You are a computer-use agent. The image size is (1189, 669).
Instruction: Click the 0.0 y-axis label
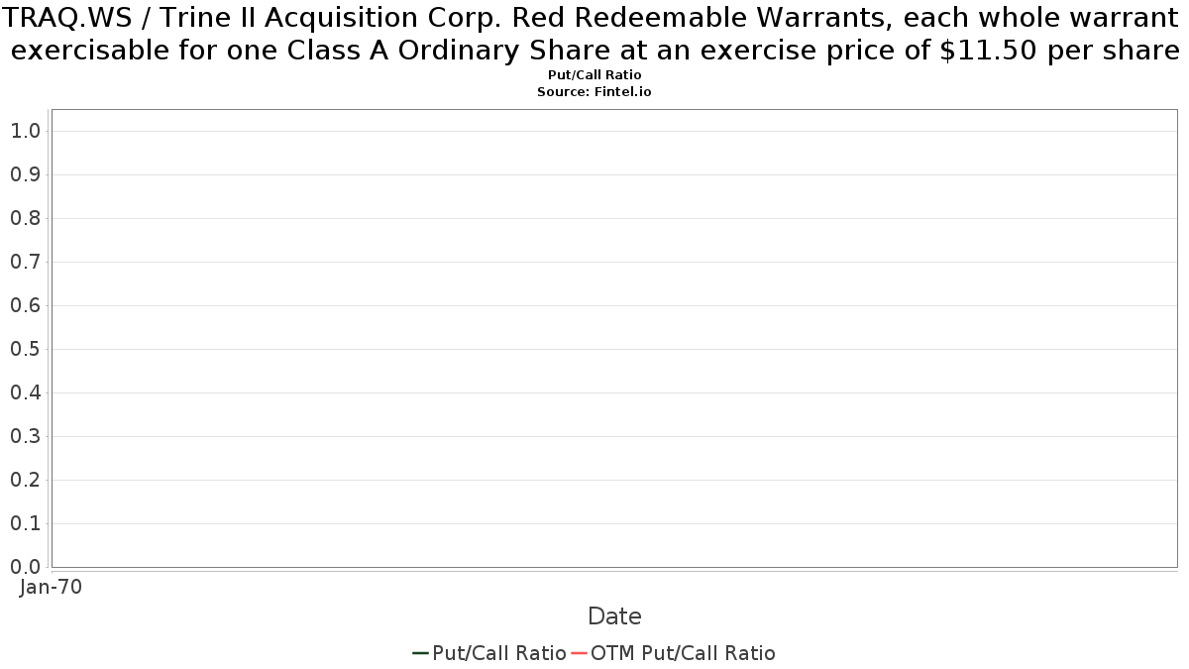[26, 567]
